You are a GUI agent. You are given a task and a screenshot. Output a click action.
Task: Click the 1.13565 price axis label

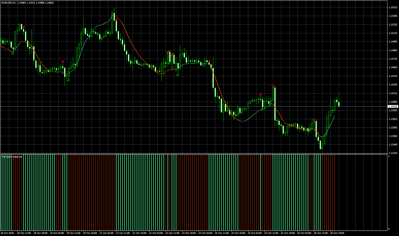tap(393, 136)
